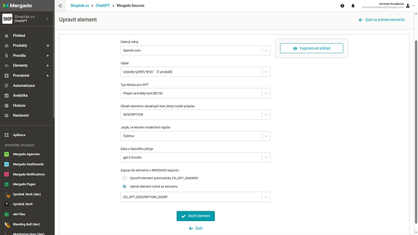418x235 pixels.
Task: Expand the Typ dotazu pro GPT dropdown
Action: point(196,93)
